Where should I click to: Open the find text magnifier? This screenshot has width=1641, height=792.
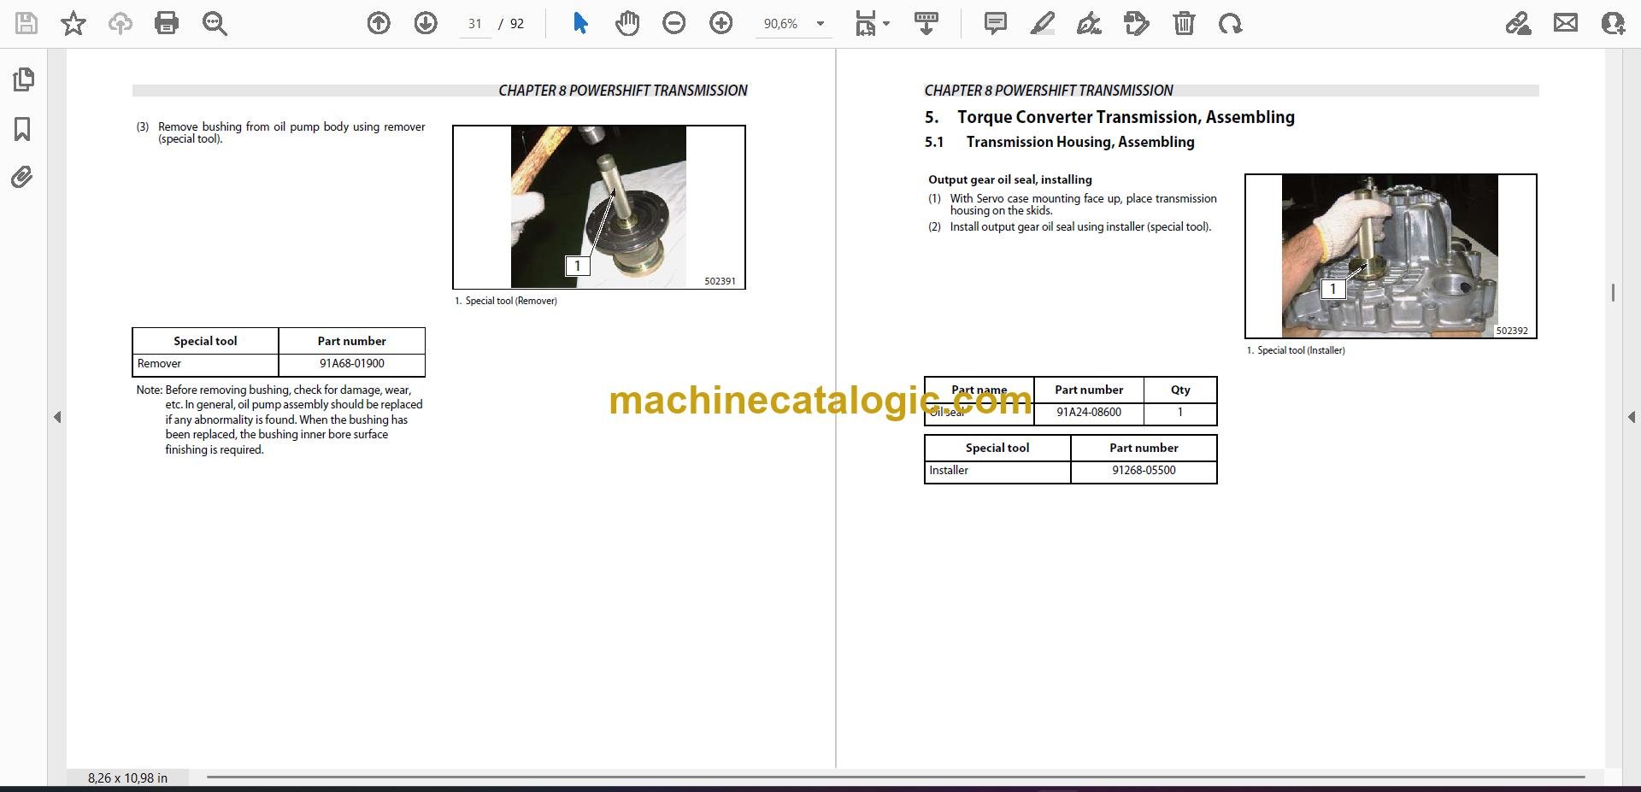[214, 23]
